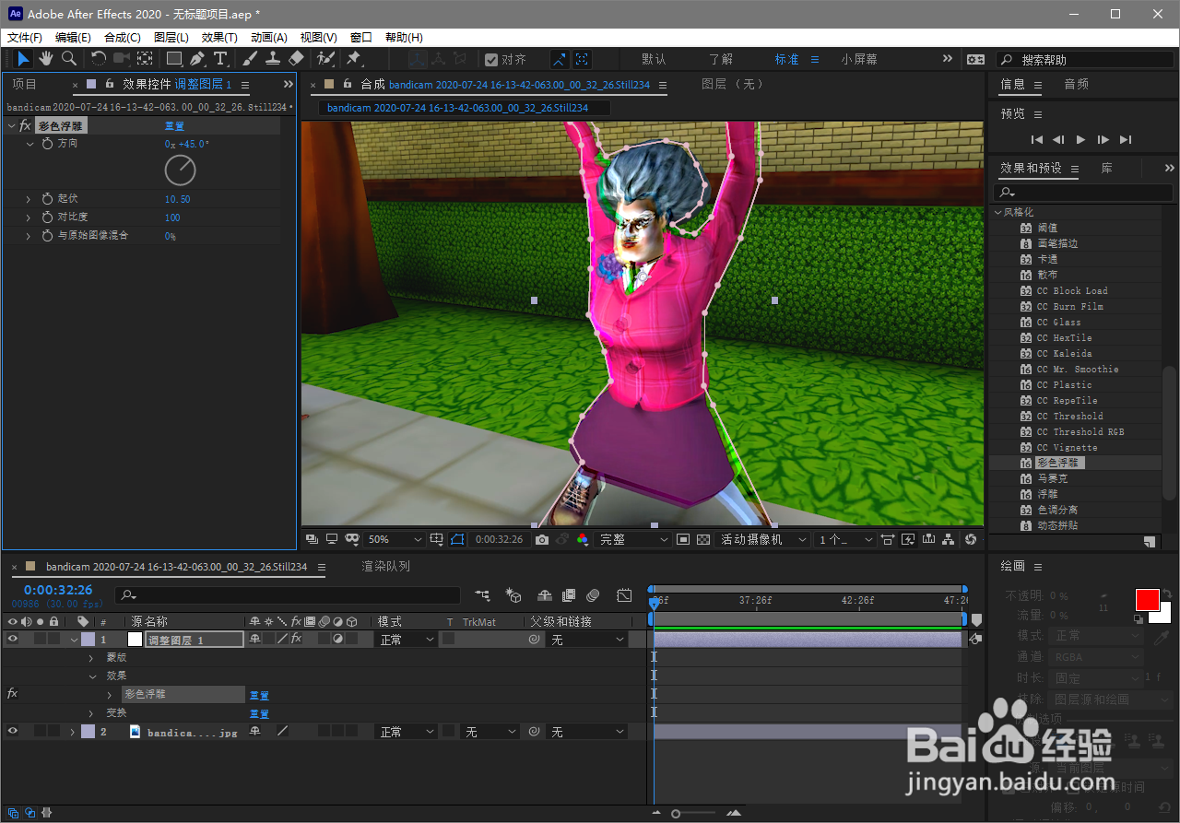The image size is (1180, 823).
Task: Click 重置 for 彩色浮雕 in Effect Controls
Action: point(174,126)
